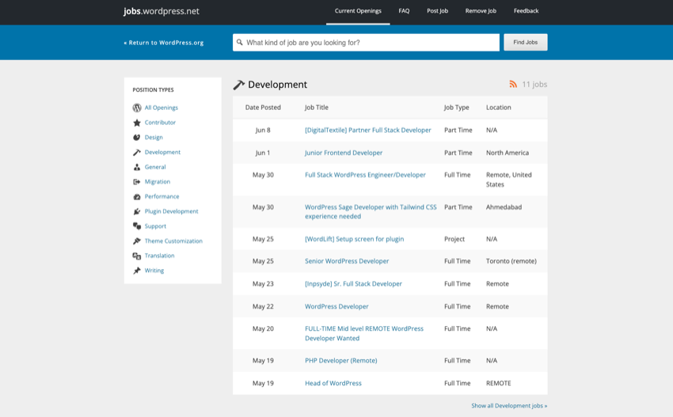Click the person icon next to General
The image size is (673, 417).
click(x=137, y=167)
